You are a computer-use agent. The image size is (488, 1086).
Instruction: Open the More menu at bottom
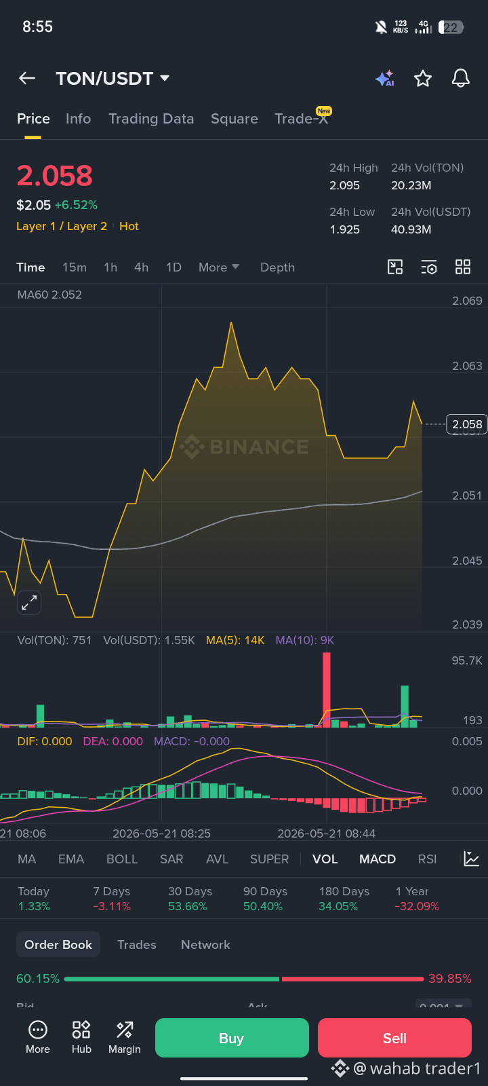point(38,1037)
